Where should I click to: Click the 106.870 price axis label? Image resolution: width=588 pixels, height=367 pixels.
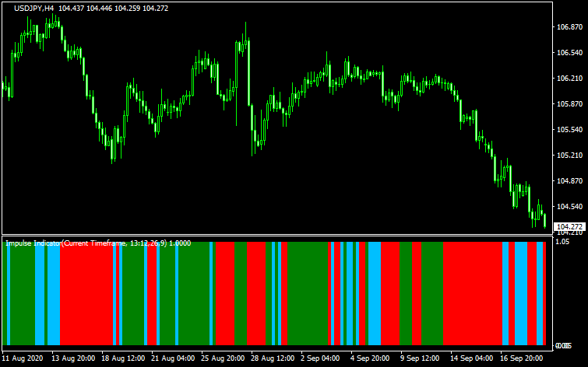(569, 27)
